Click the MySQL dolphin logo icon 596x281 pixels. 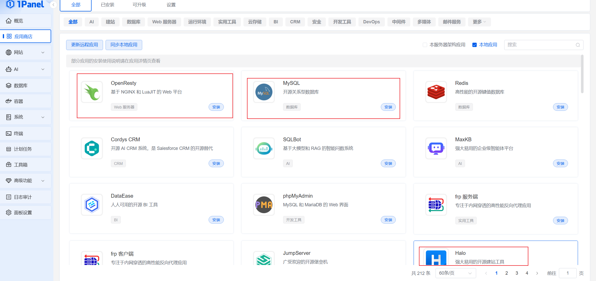coord(264,92)
